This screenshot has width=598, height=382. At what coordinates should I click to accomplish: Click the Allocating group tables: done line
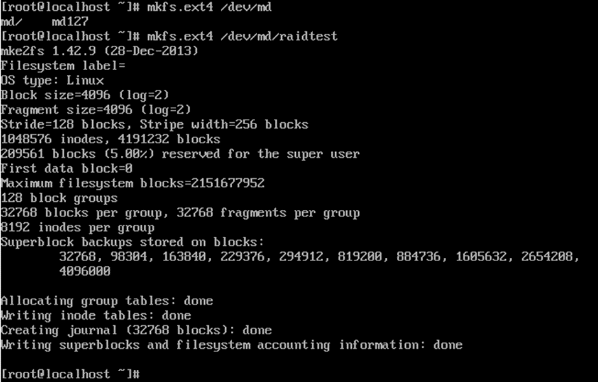click(x=107, y=301)
